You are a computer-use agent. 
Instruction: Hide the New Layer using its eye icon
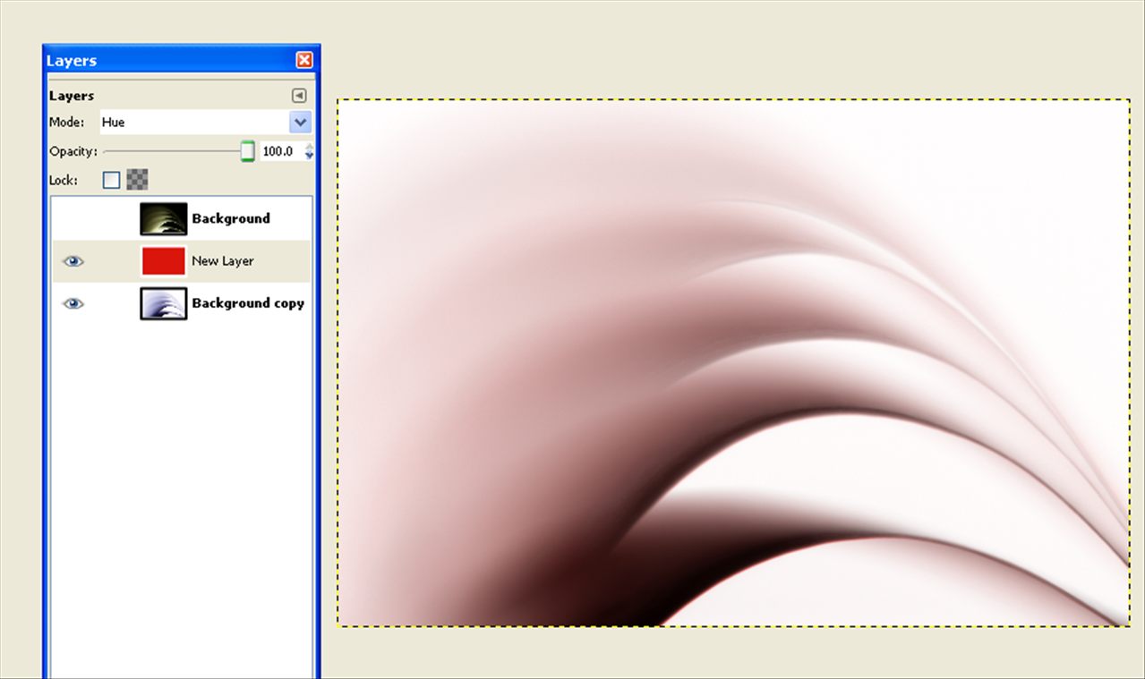73,261
